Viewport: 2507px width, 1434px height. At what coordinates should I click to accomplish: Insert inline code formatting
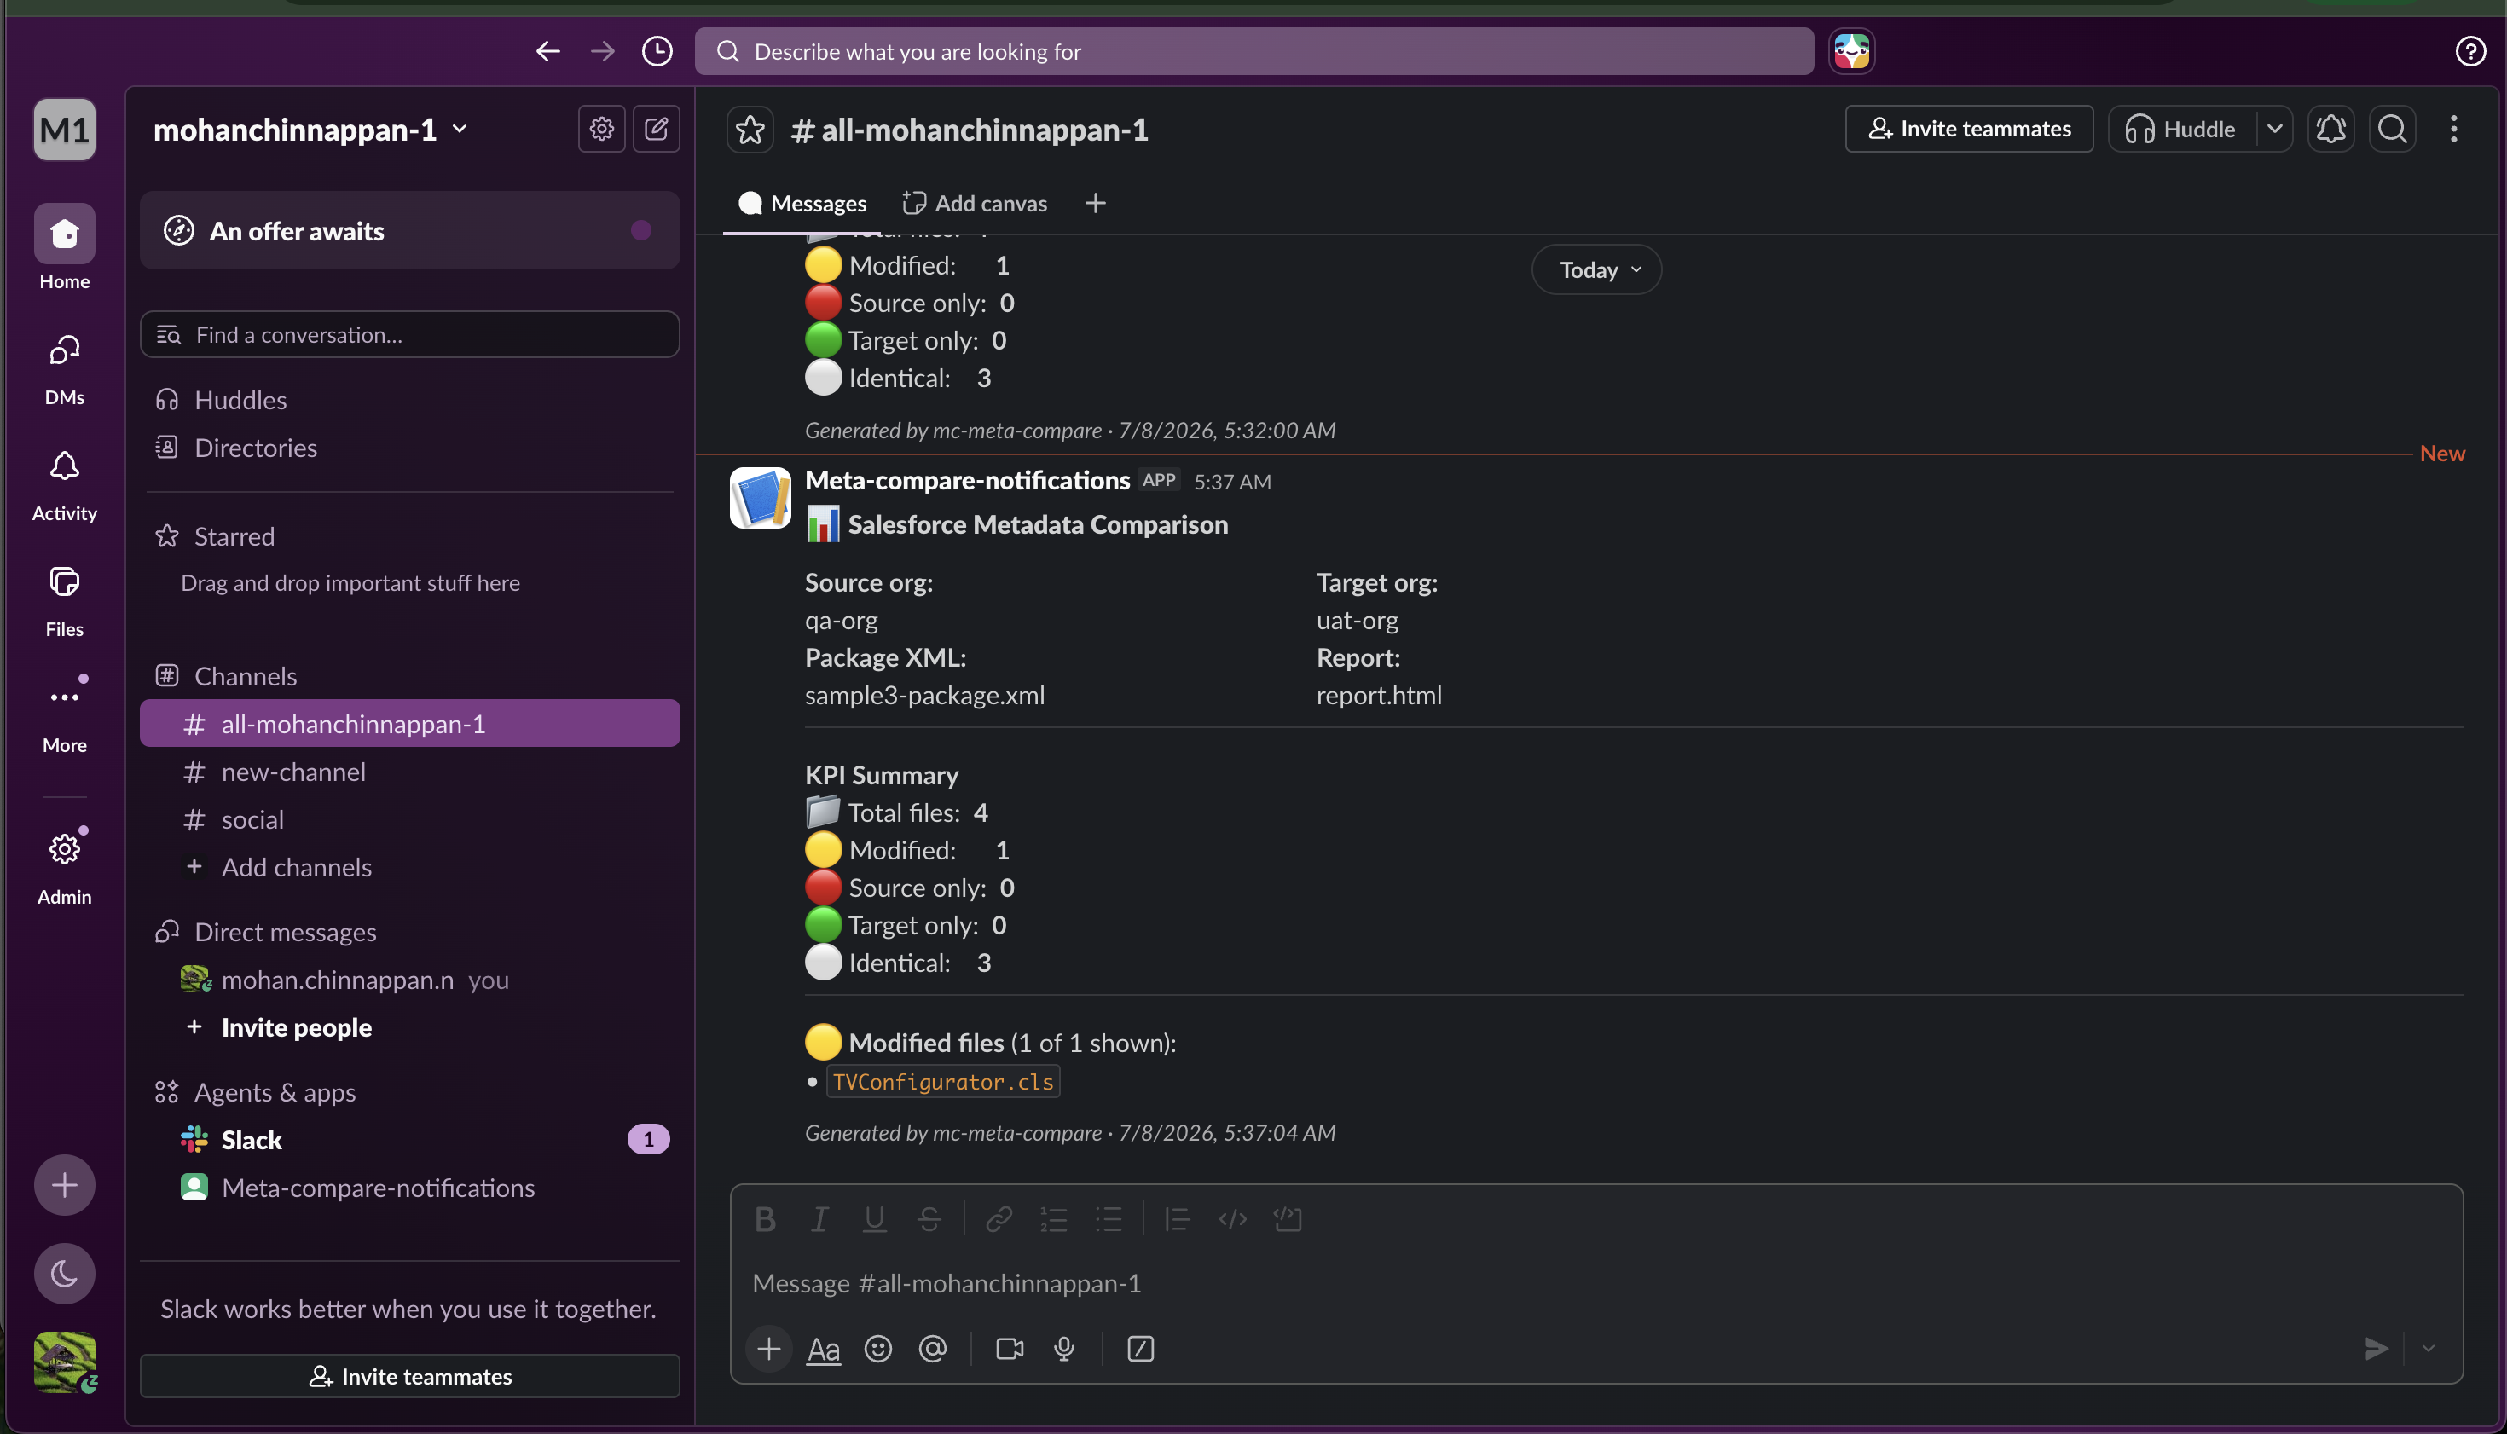point(1232,1219)
